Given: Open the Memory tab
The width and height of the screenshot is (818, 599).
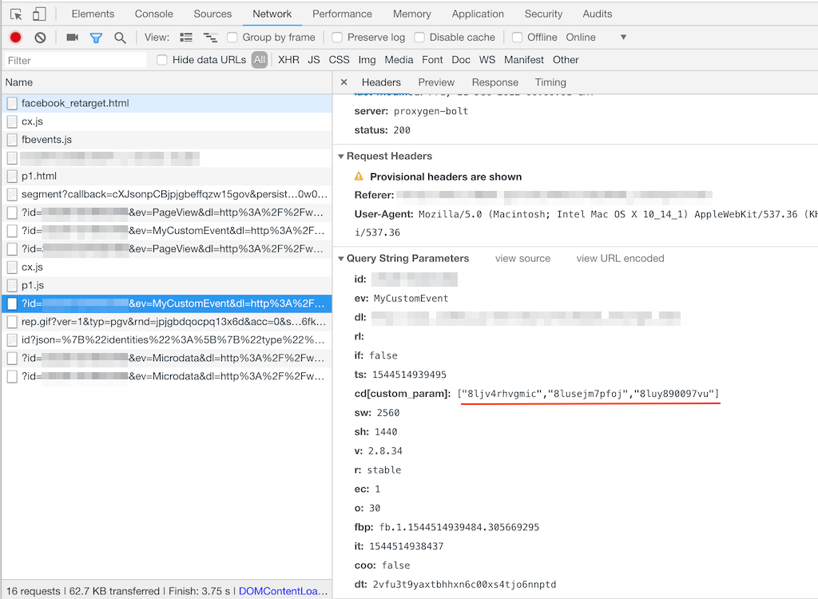Looking at the screenshot, I should click(x=411, y=14).
